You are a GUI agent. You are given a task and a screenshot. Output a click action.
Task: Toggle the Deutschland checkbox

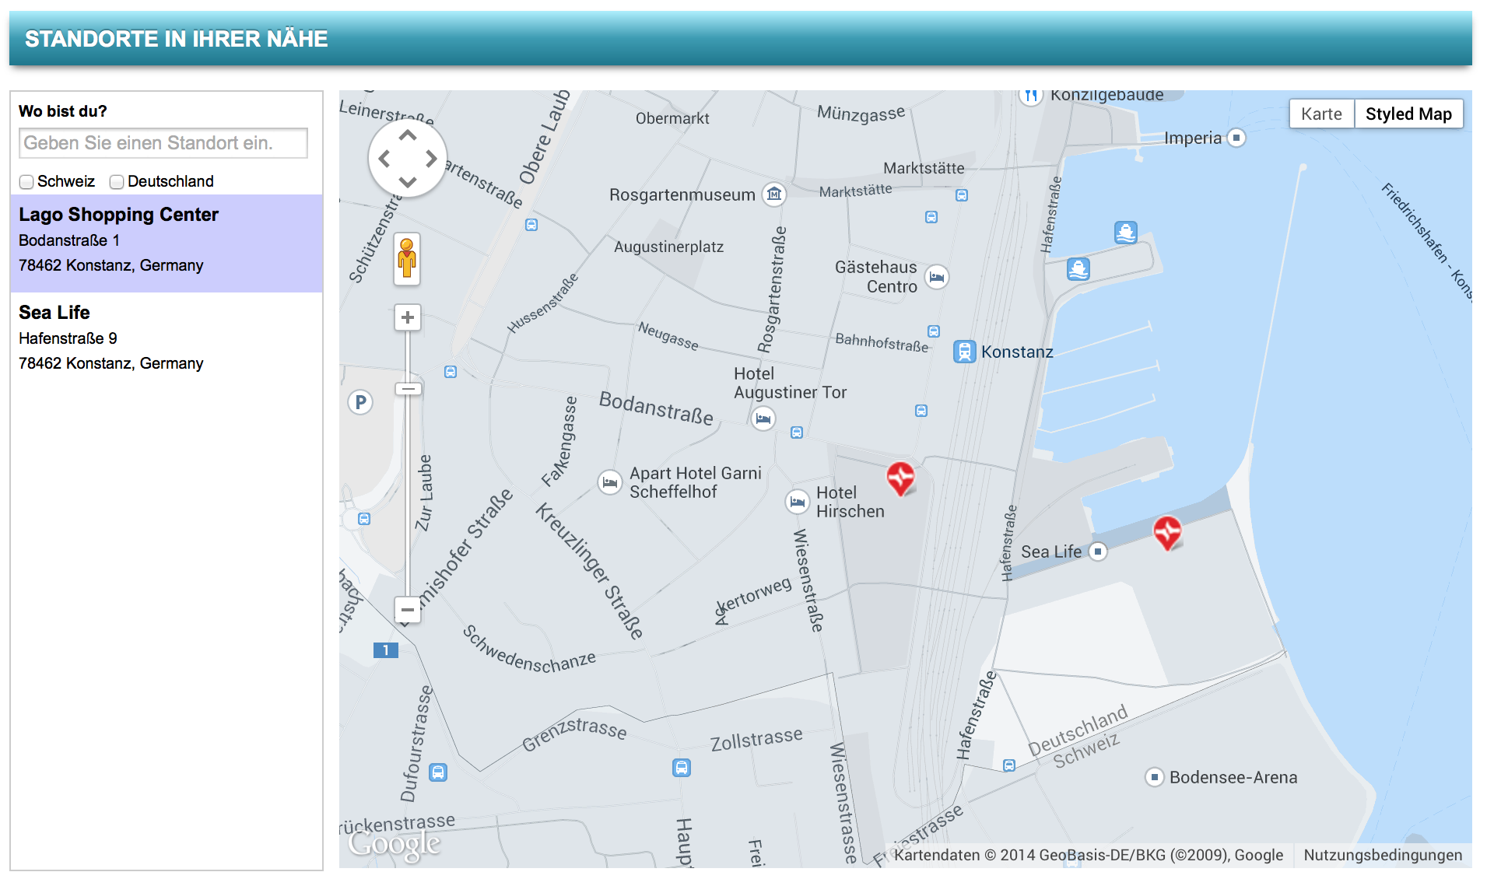pyautogui.click(x=117, y=182)
